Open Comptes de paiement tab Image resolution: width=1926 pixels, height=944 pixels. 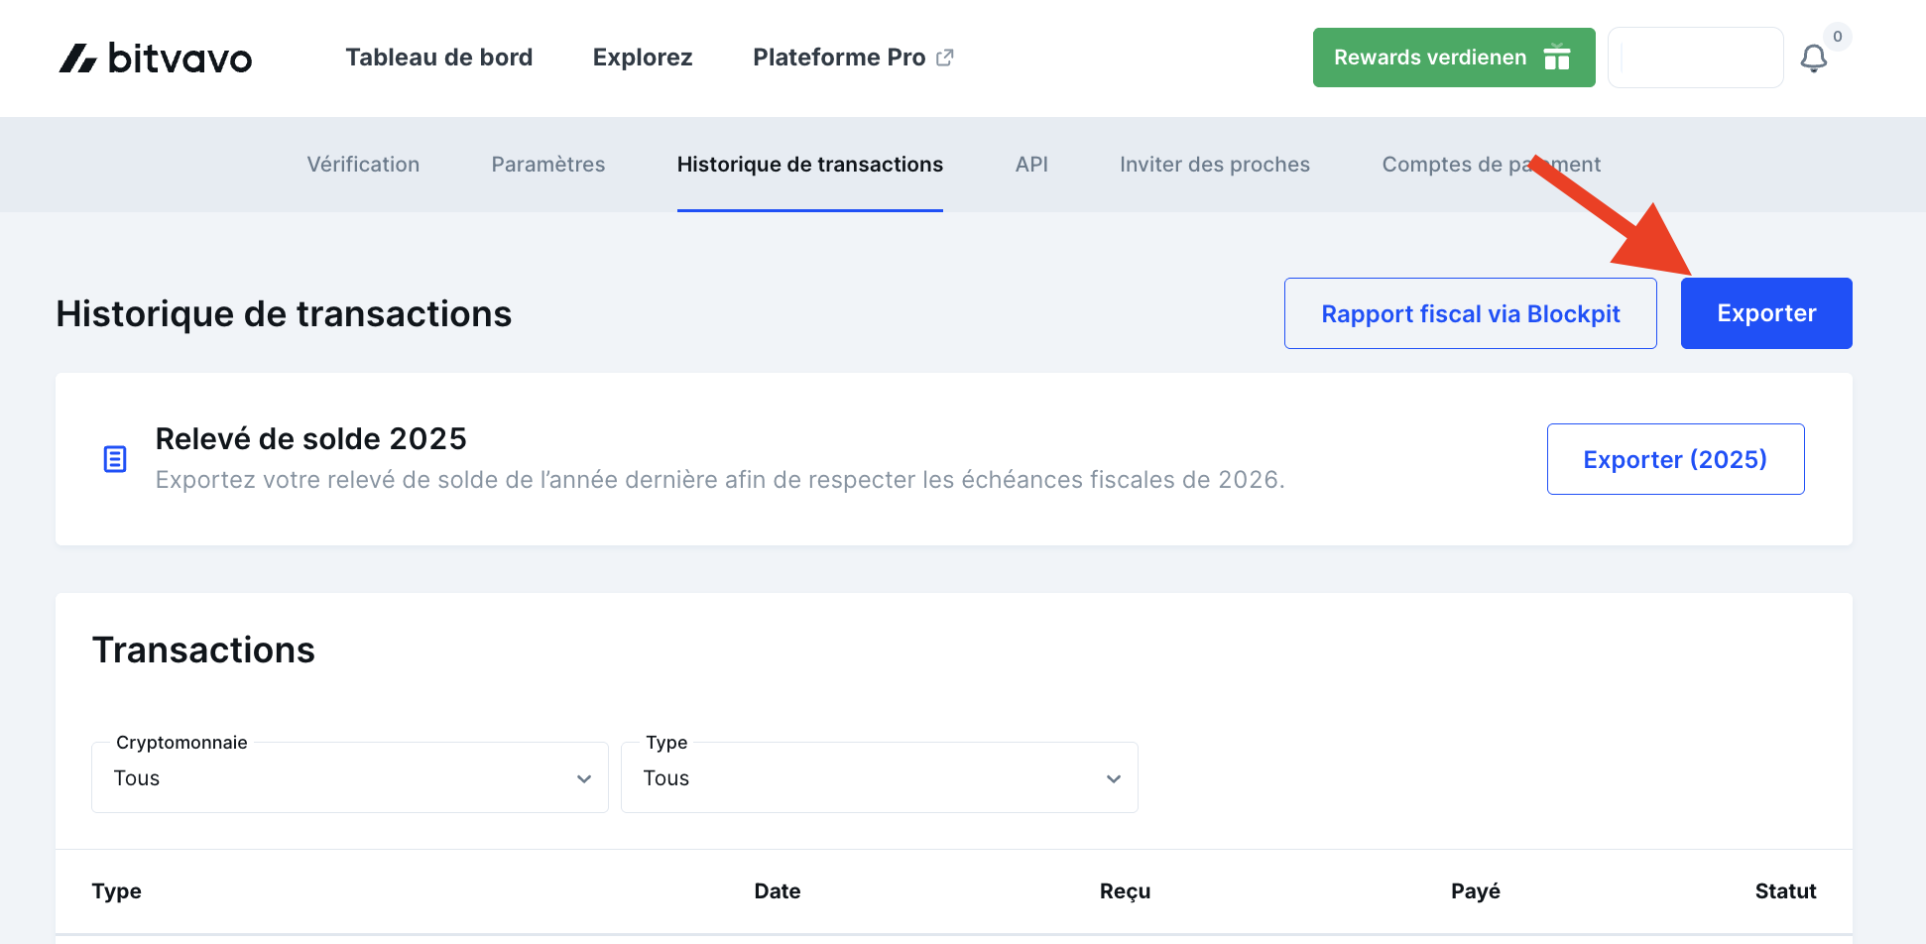pos(1492,165)
